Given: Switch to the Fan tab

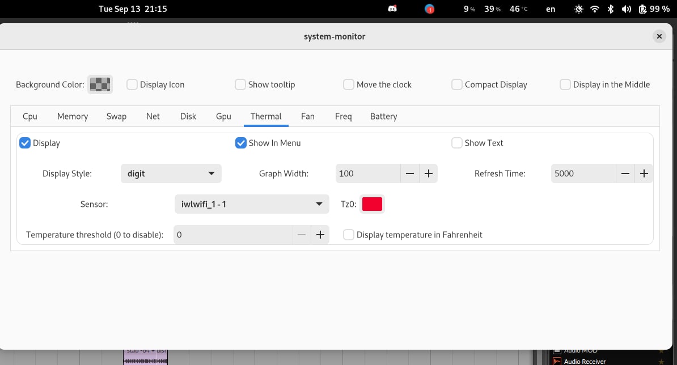Looking at the screenshot, I should [x=308, y=116].
